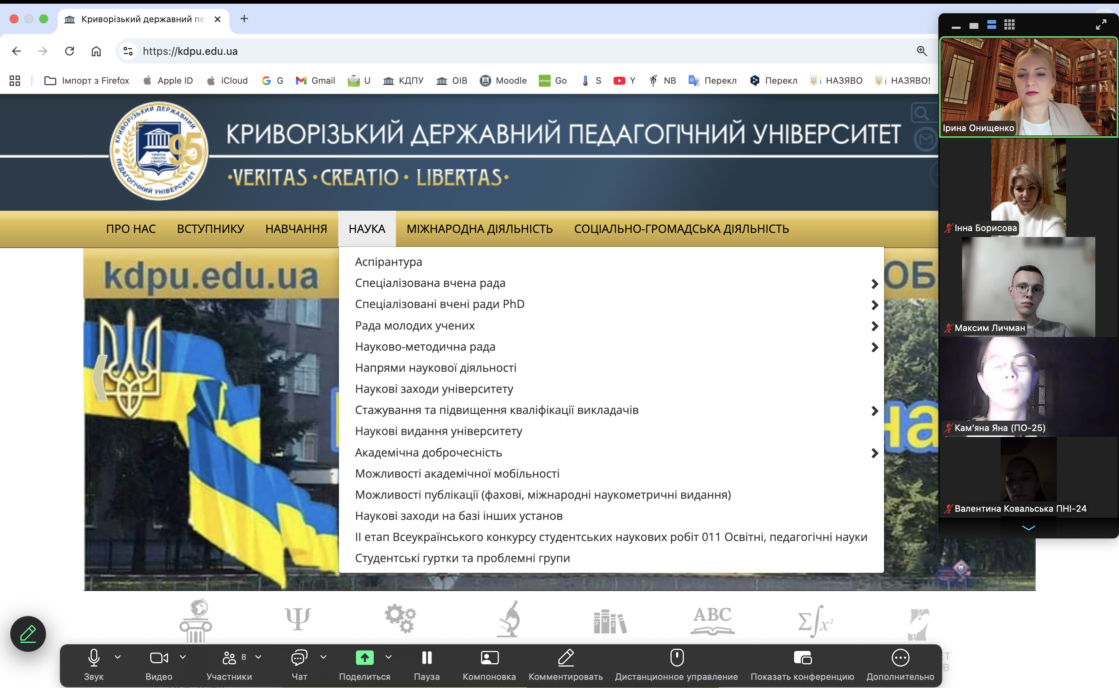Select Аспірантура from the НАУКА menu
Image resolution: width=1119 pixels, height=688 pixels.
click(388, 262)
